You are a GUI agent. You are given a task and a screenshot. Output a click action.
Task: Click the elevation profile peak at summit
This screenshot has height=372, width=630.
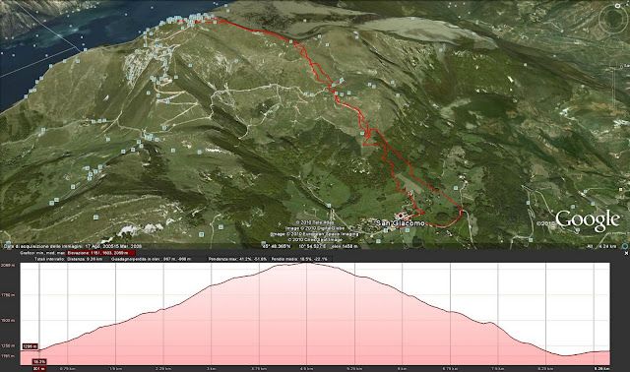(x=306, y=263)
